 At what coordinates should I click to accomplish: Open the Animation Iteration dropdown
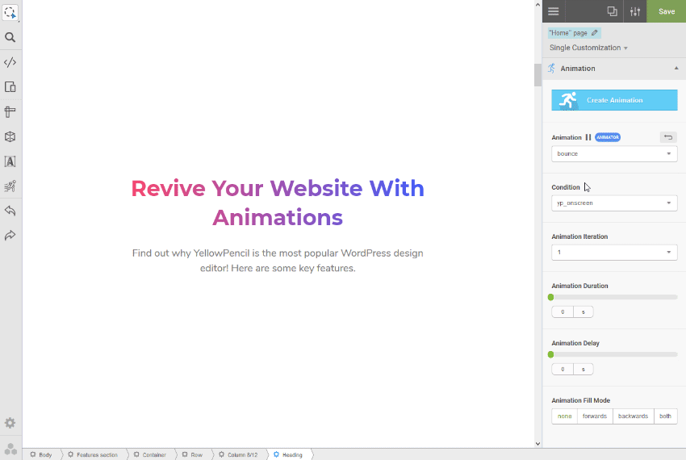[614, 252]
